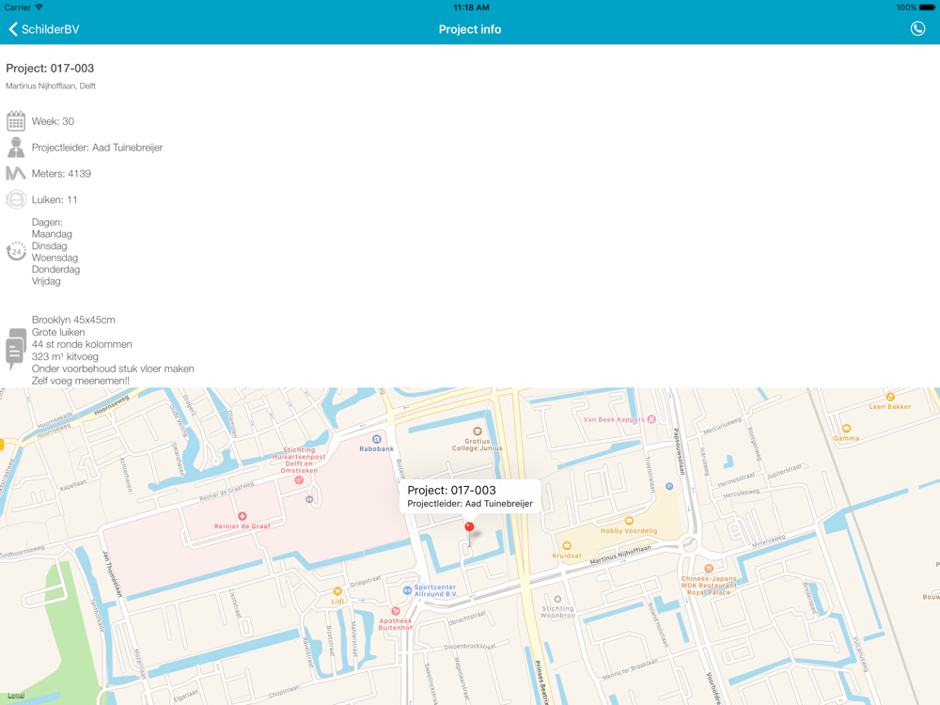This screenshot has width=940, height=705.
Task: Tap the Luiken hatch icon
Action: (x=16, y=199)
